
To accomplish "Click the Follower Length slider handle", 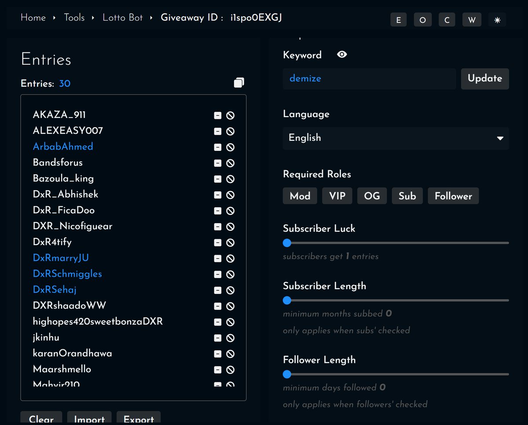I will click(x=287, y=374).
